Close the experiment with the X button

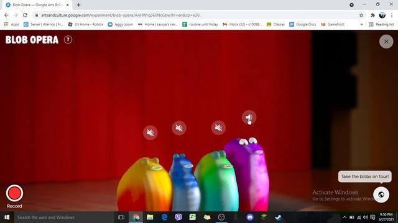[x=386, y=42]
